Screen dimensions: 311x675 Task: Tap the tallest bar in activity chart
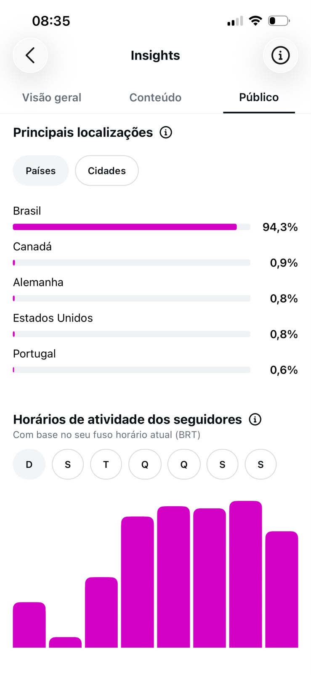(x=246, y=574)
